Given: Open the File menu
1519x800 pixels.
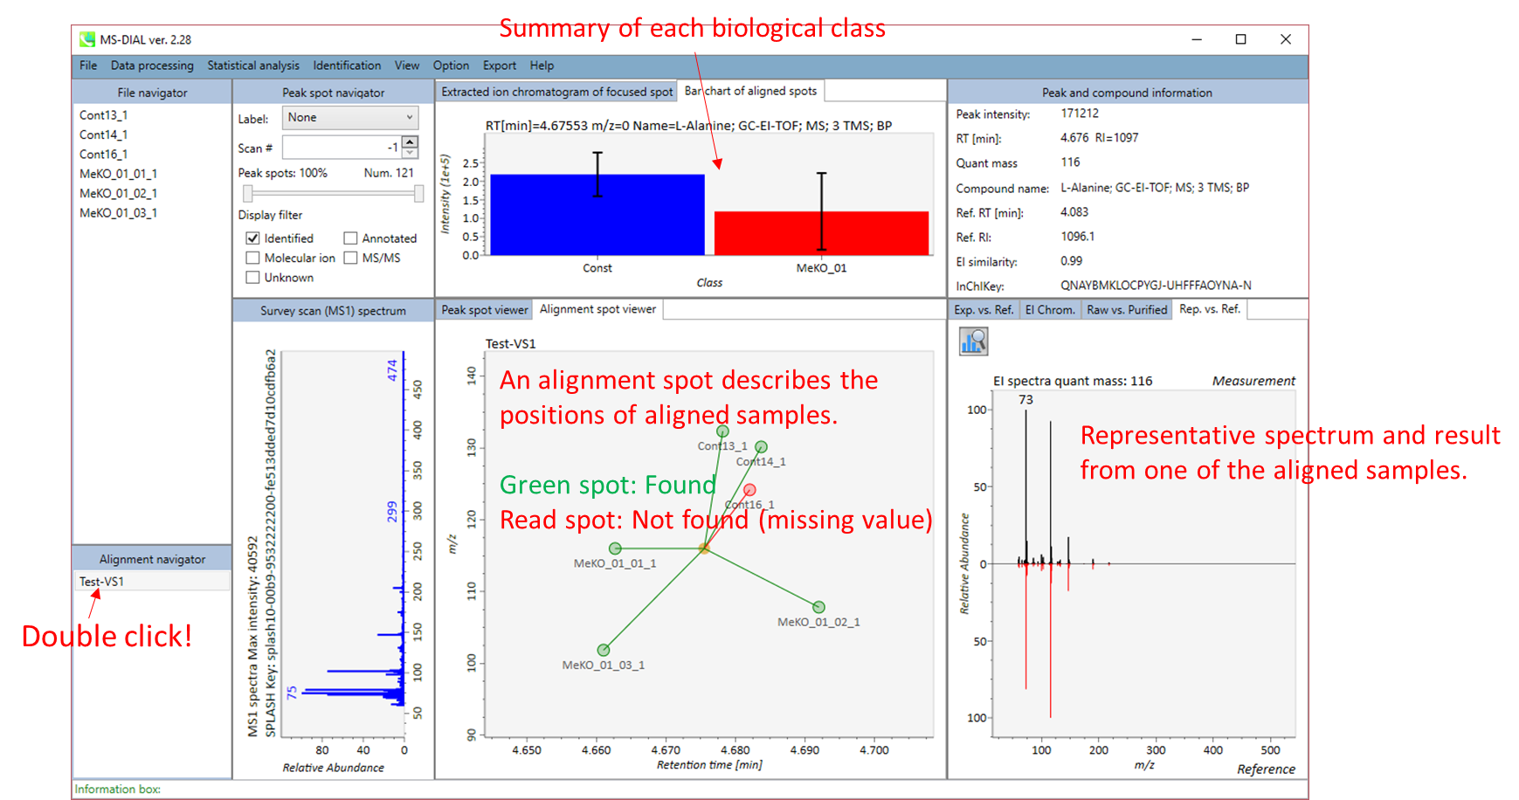Looking at the screenshot, I should pos(88,66).
